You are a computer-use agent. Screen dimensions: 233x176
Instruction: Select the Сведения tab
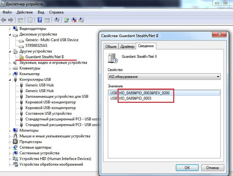tap(146, 46)
